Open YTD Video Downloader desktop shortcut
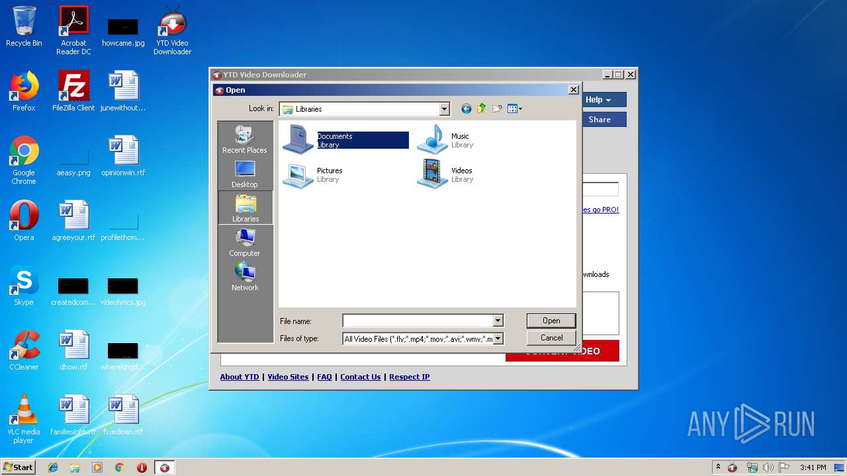The width and height of the screenshot is (847, 476). point(172,30)
